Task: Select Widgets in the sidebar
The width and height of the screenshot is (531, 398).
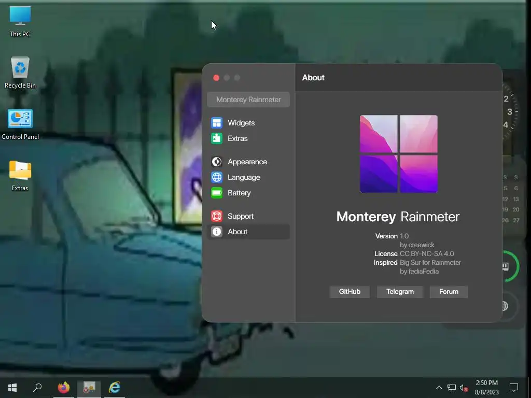Action: 248,123
